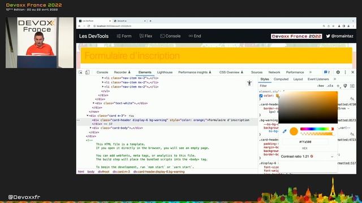This screenshot has height=203, width=362.
Task: Pick the eyedropper tool in color picker
Action: (x=285, y=131)
